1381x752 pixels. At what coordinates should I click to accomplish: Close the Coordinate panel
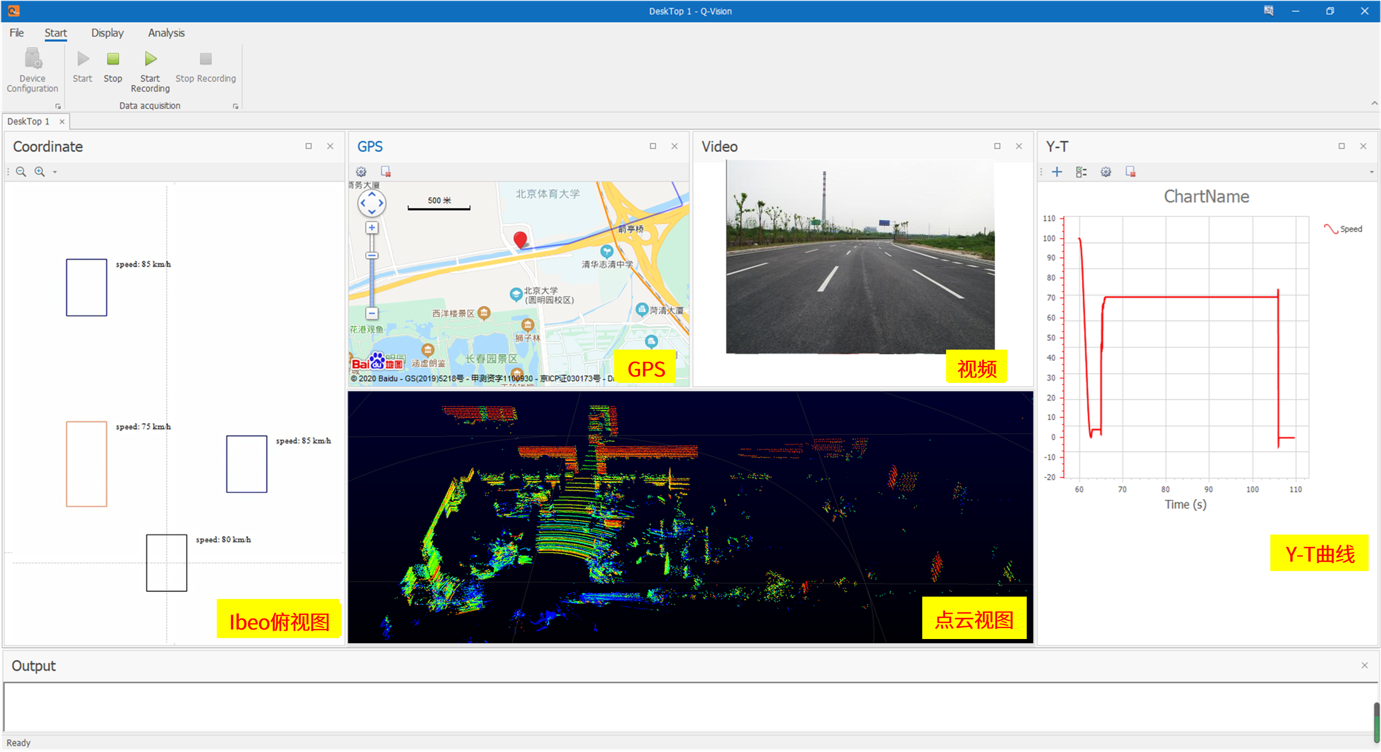coord(330,146)
